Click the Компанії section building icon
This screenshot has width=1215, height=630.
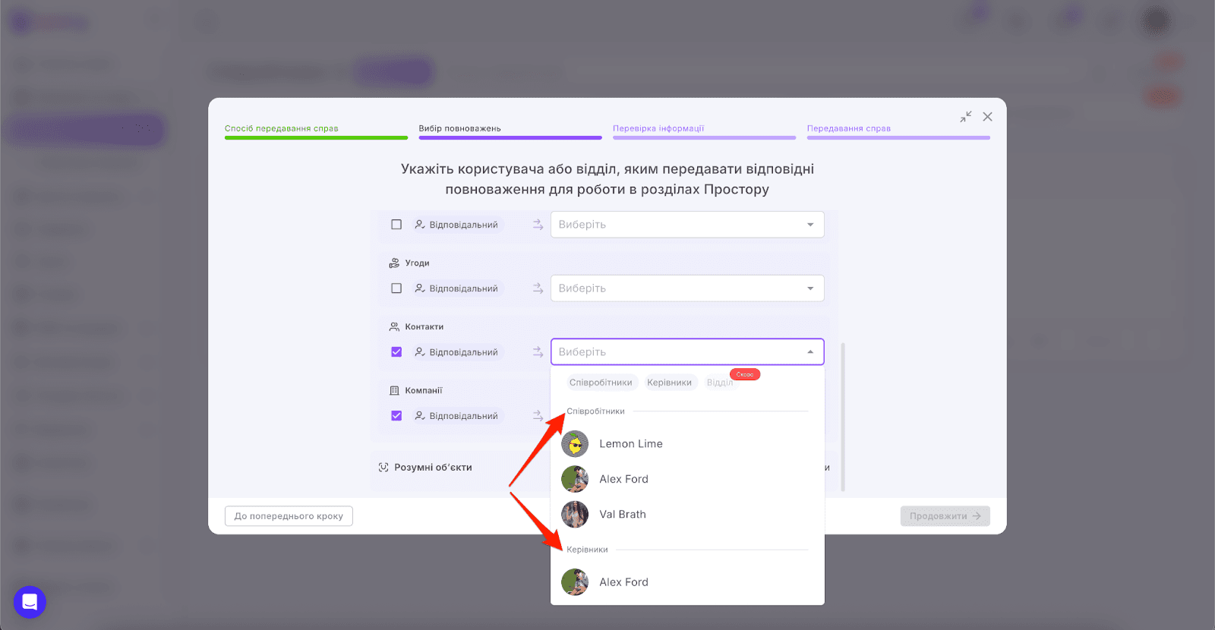pyautogui.click(x=394, y=390)
